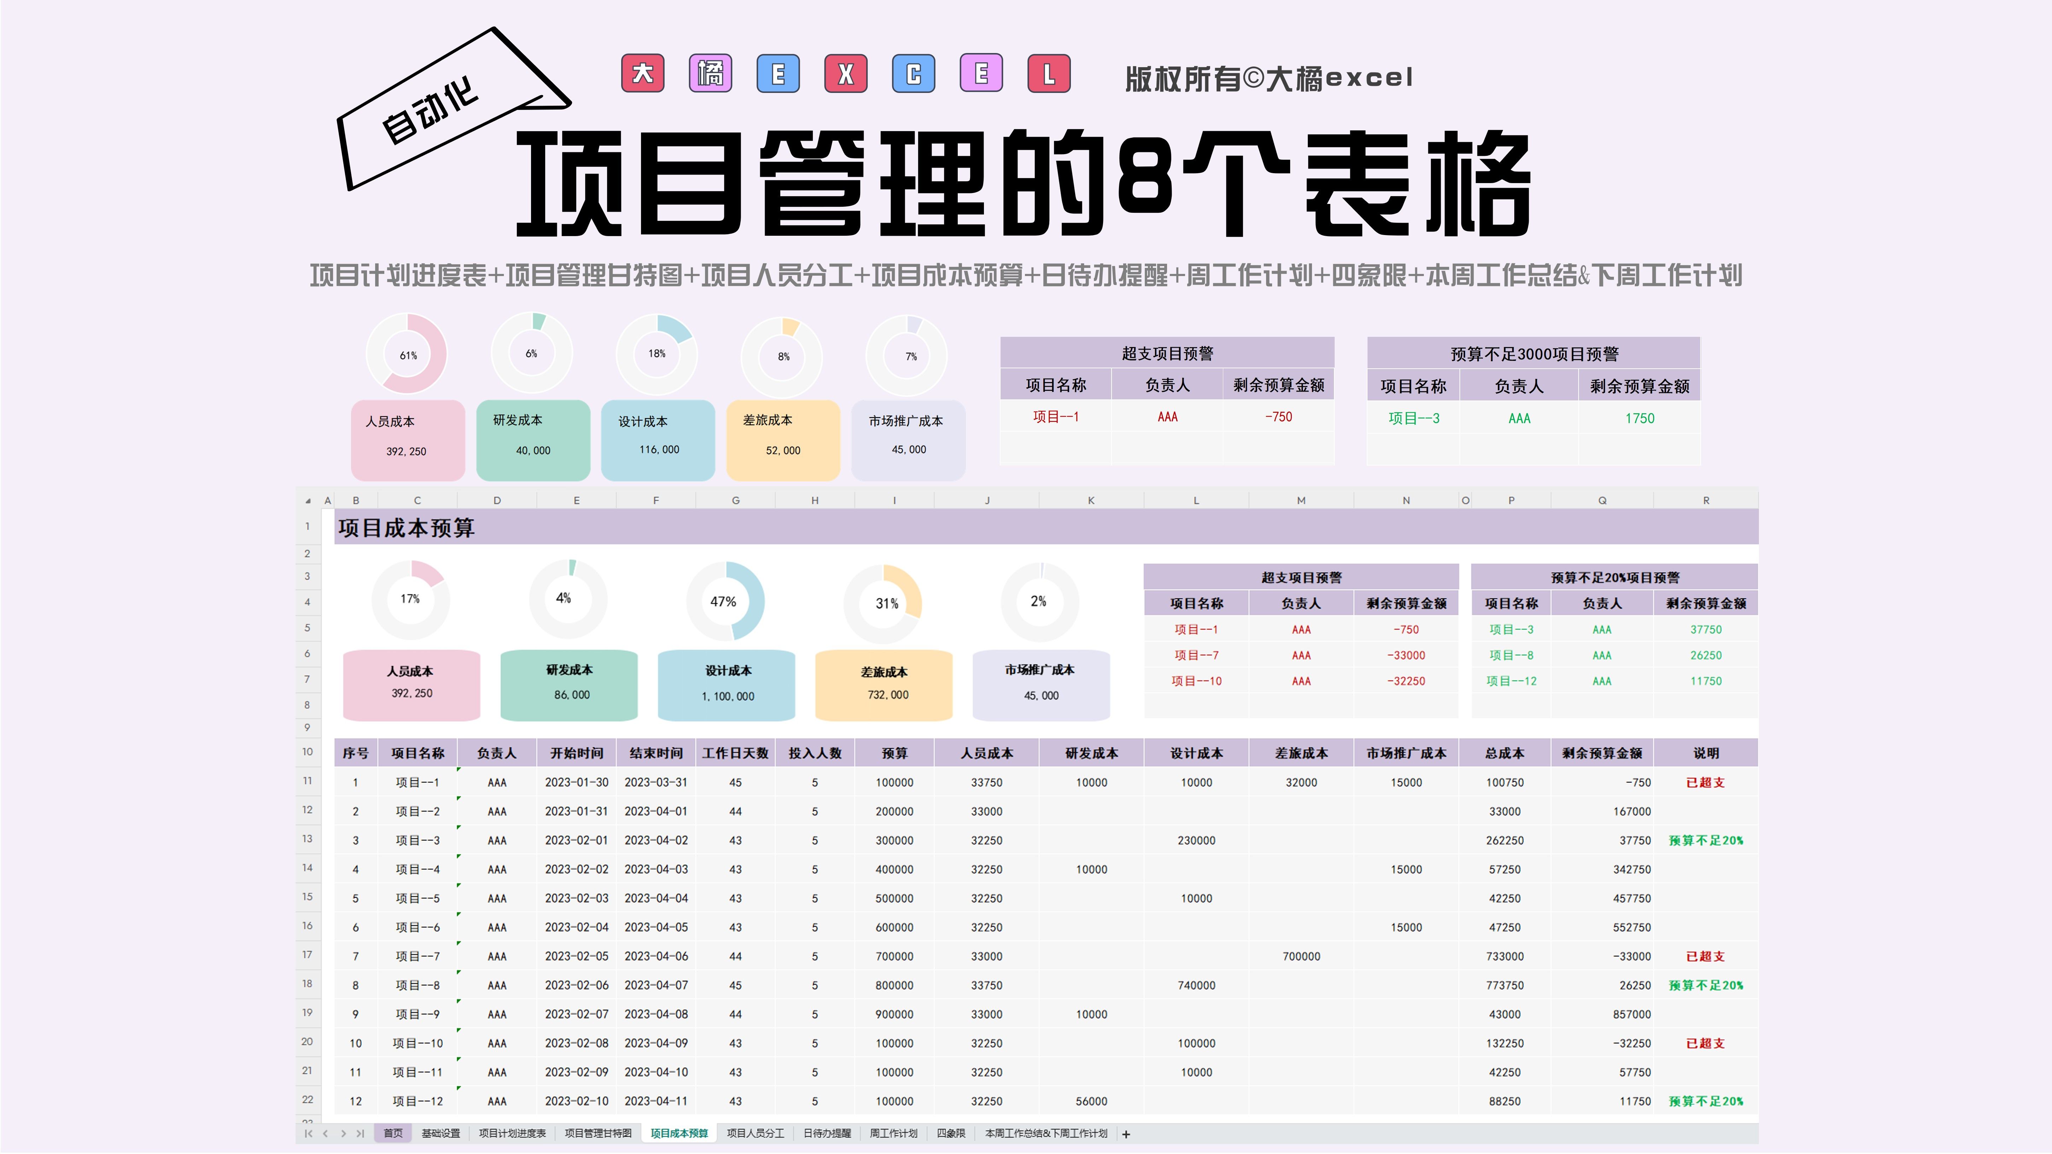Click the 项目--1 cell in the main table
Screen dimensions: 2052x1154
coord(418,782)
